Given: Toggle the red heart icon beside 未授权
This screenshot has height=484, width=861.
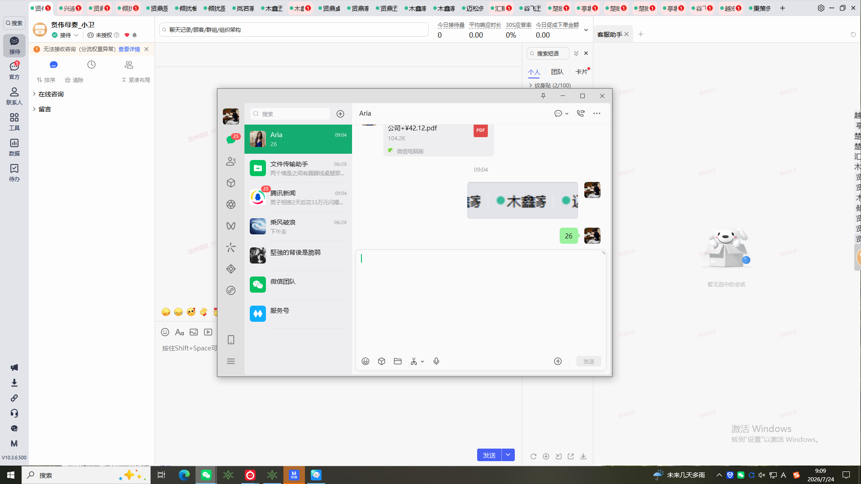Looking at the screenshot, I should pyautogui.click(x=127, y=35).
